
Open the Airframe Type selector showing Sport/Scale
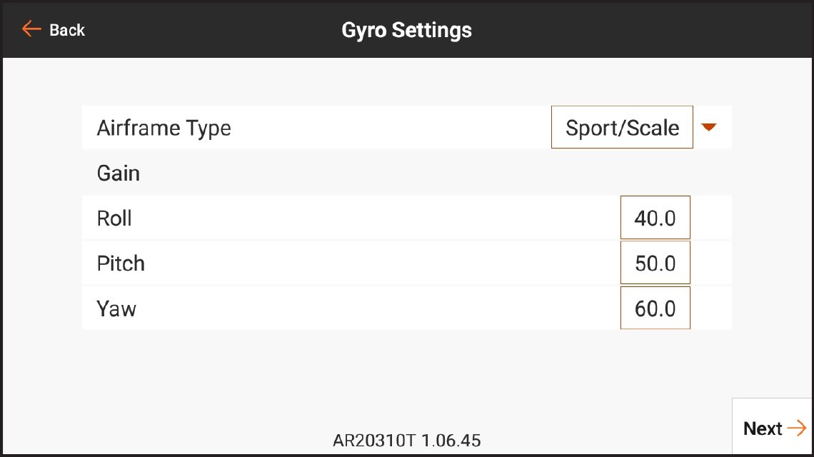tap(622, 127)
